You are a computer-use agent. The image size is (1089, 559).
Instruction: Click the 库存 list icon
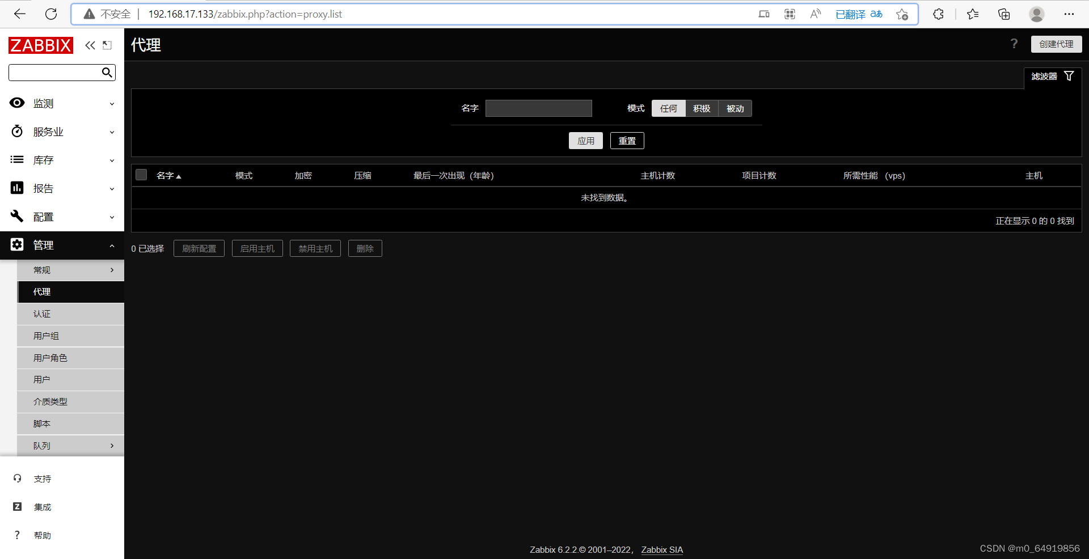pos(17,159)
